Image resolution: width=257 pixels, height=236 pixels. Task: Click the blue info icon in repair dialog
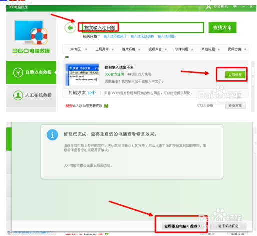coord(52,135)
